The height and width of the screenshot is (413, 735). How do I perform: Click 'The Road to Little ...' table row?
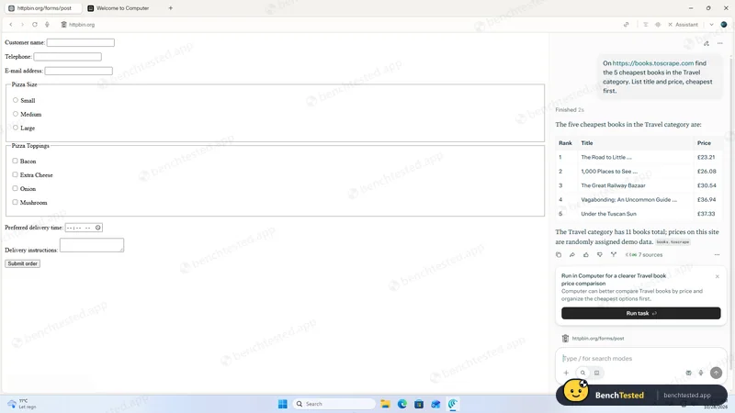tap(640, 157)
